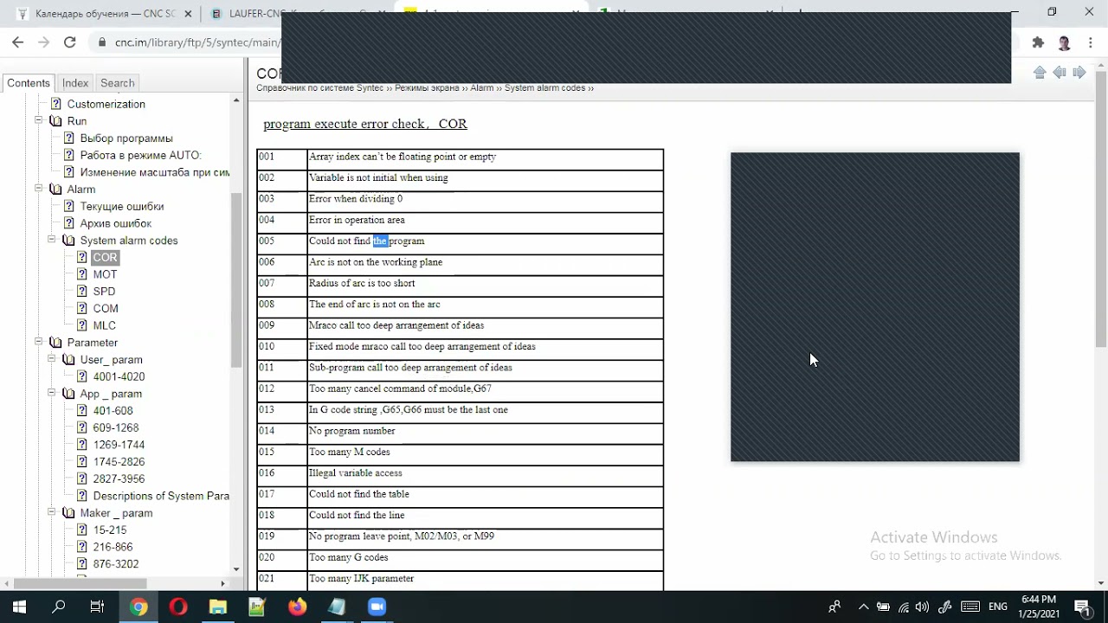This screenshot has width=1108, height=623.
Task: Open the Chrome profile avatar
Action: pos(1064,42)
